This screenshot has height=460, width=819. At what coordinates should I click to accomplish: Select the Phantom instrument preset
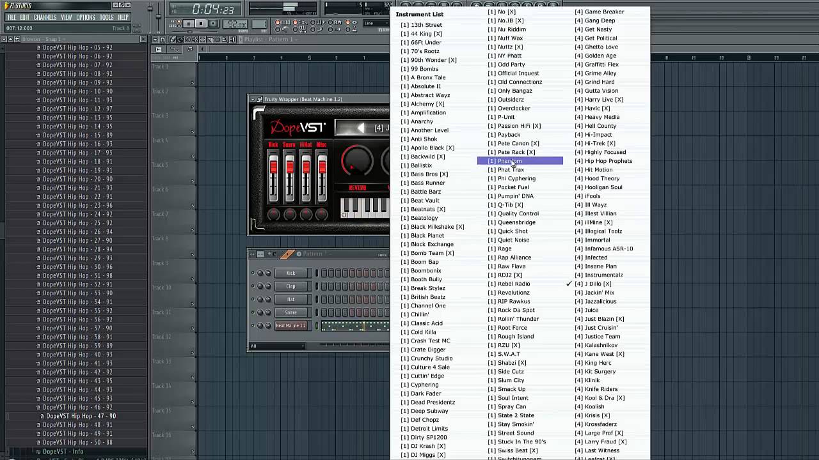(x=520, y=161)
